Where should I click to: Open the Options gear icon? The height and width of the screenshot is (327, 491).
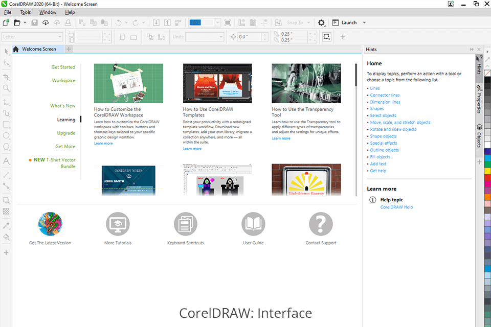(x=321, y=22)
